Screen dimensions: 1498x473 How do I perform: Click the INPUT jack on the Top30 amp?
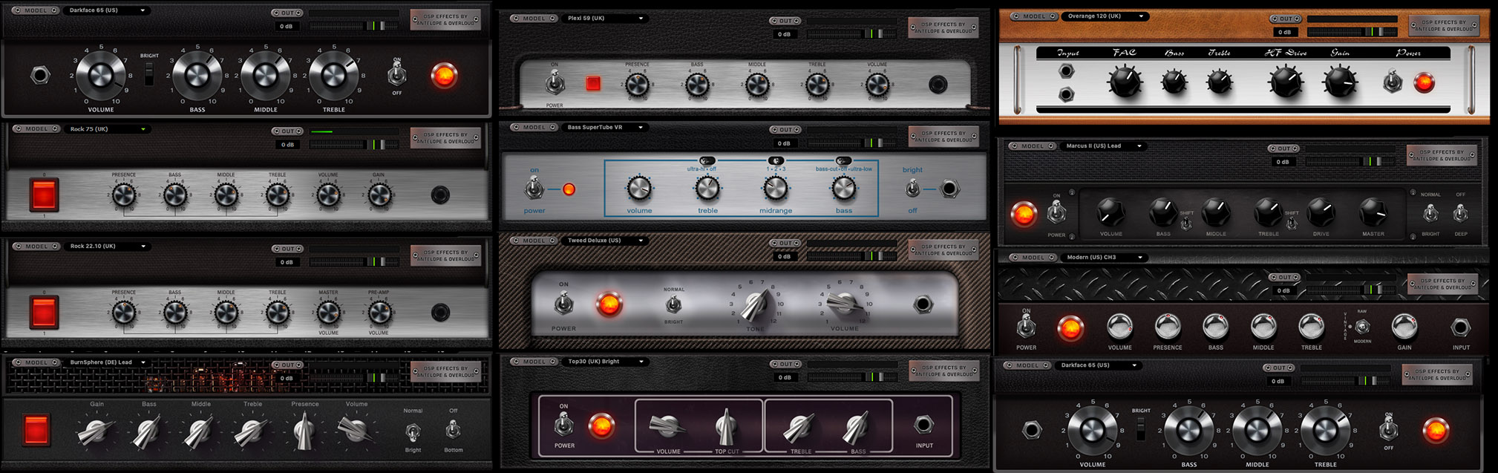[x=923, y=425]
